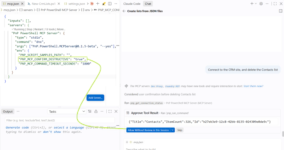Maximize the Output panel

point(110,111)
